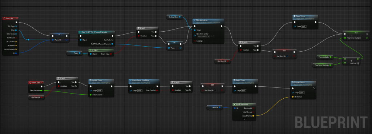372x134 pixels.
Task: Toggle Looping checkbox on Play Animation
Action: [x=203, y=41]
